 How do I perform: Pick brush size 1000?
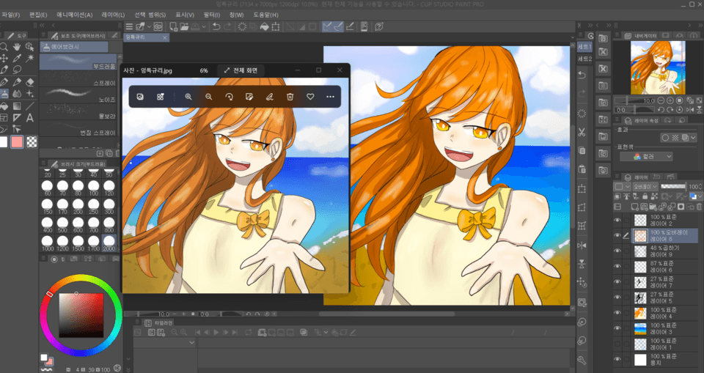pos(47,243)
